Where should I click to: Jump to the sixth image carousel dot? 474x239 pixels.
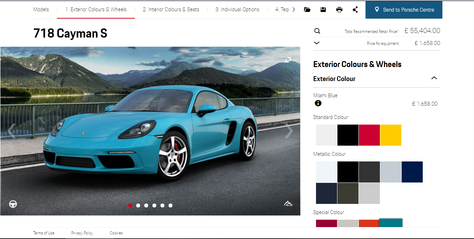[x=171, y=206]
